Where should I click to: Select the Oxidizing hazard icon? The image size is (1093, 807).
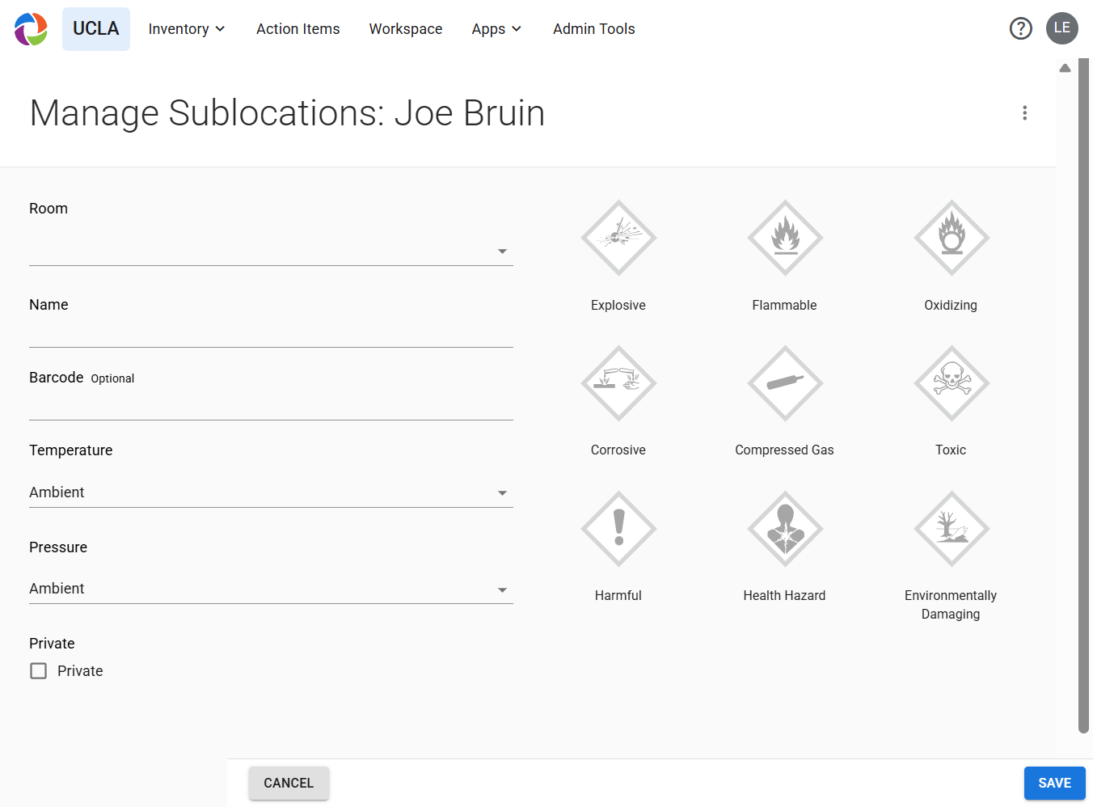[x=952, y=238]
